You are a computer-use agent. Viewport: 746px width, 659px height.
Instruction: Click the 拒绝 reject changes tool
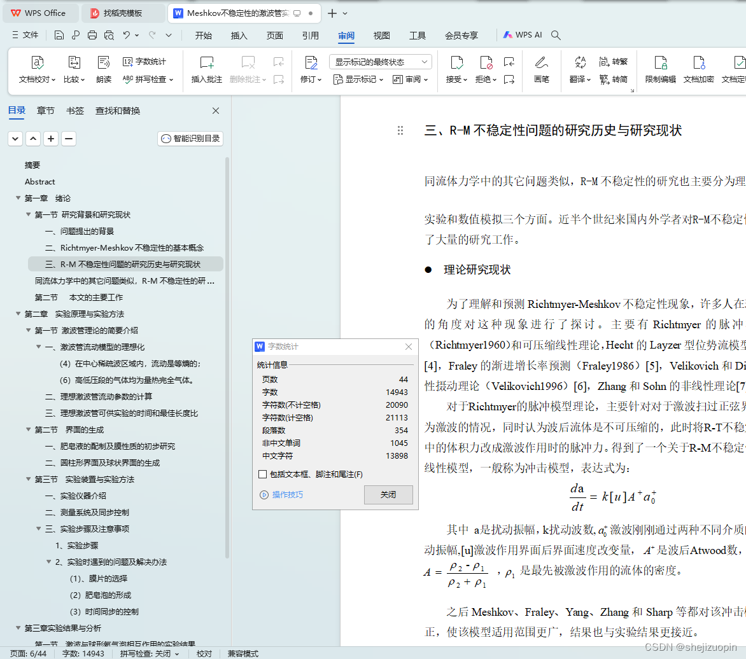click(x=486, y=69)
